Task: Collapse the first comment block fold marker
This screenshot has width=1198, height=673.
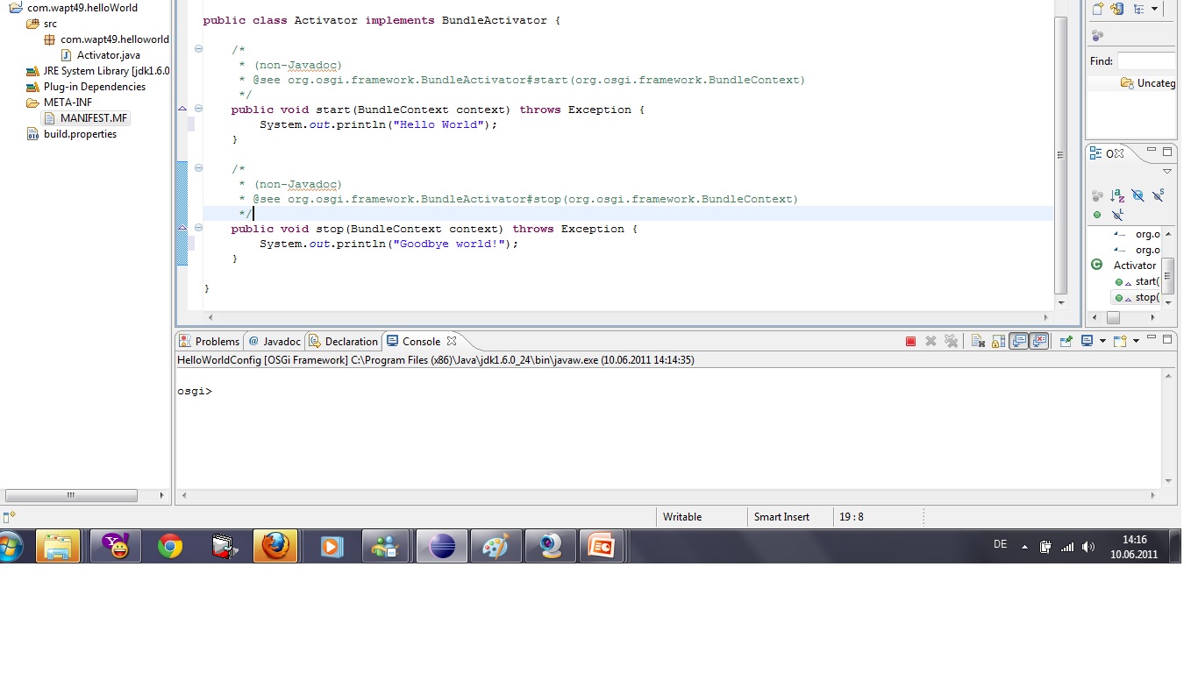Action: pyautogui.click(x=198, y=49)
